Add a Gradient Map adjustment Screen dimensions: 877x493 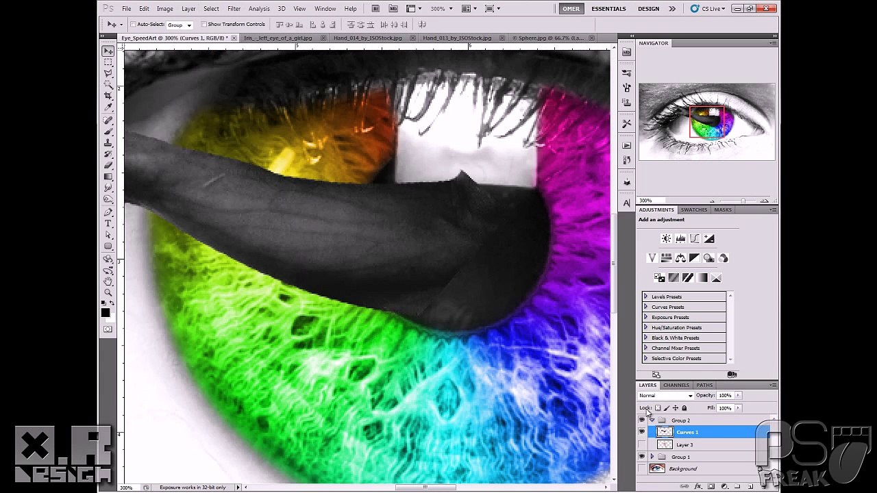702,277
